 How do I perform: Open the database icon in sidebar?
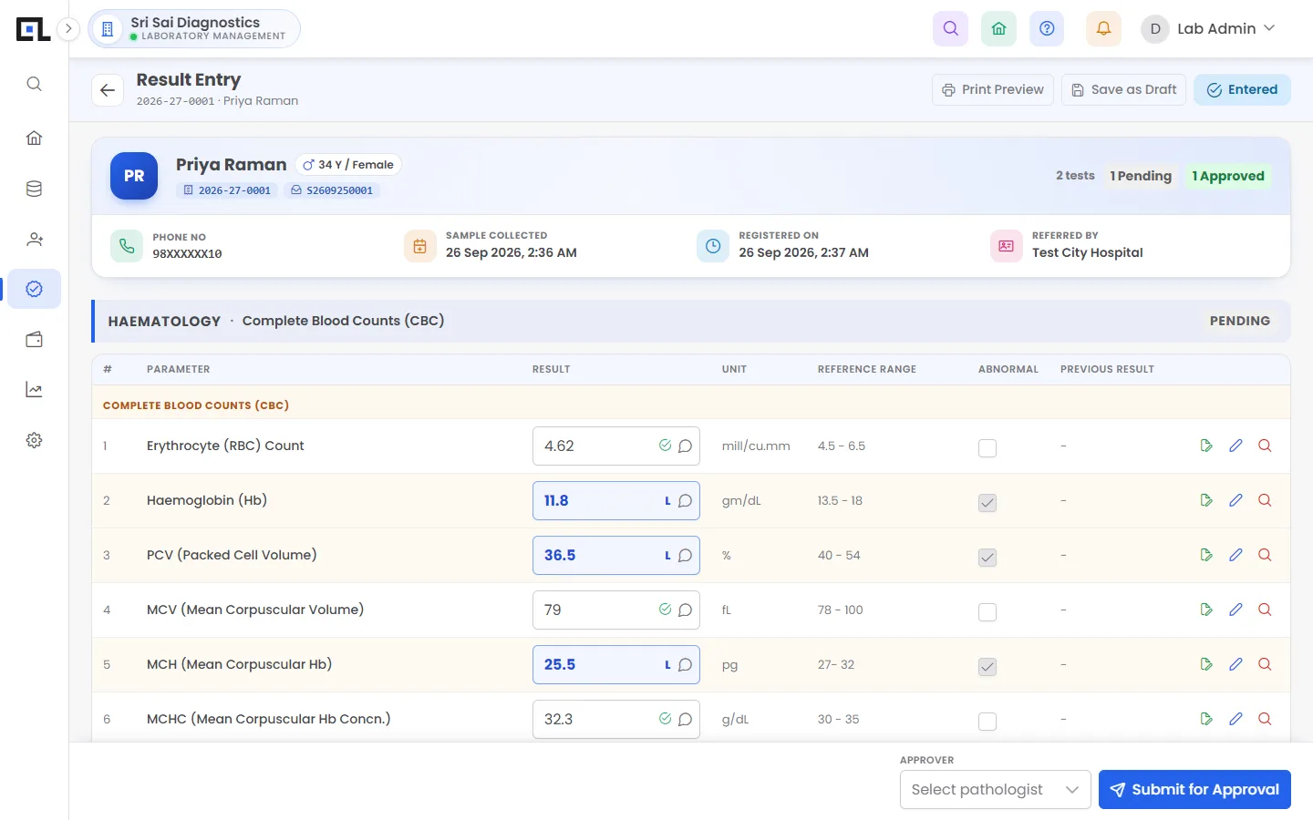(x=34, y=189)
